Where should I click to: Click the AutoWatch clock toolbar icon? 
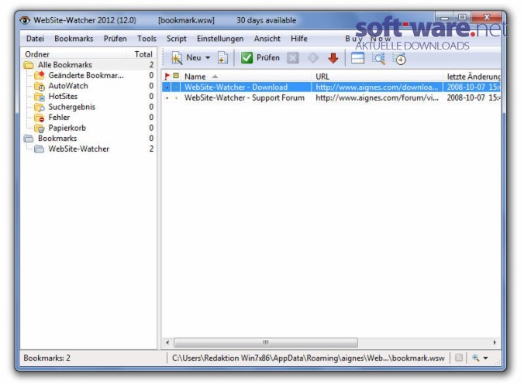tap(399, 59)
